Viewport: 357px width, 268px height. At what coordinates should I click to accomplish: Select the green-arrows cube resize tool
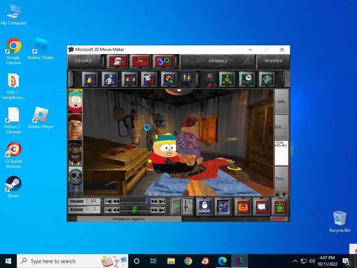[227, 79]
